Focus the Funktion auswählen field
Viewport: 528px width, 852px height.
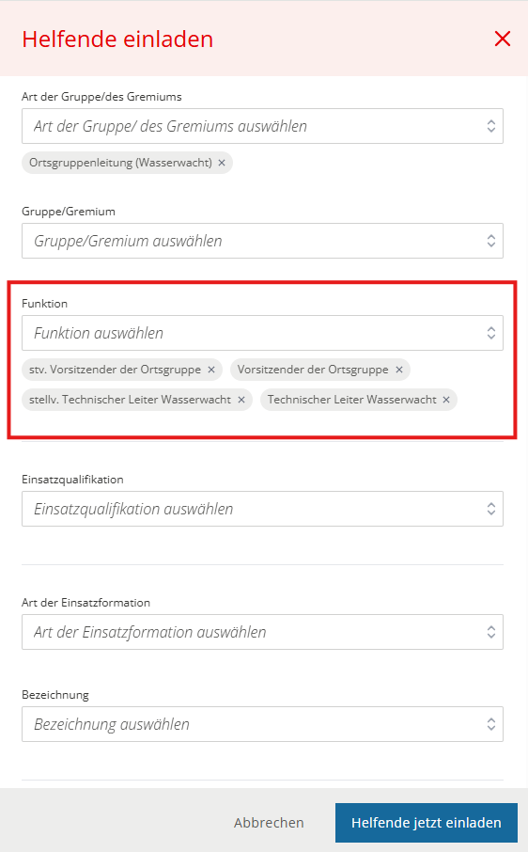coord(263,333)
